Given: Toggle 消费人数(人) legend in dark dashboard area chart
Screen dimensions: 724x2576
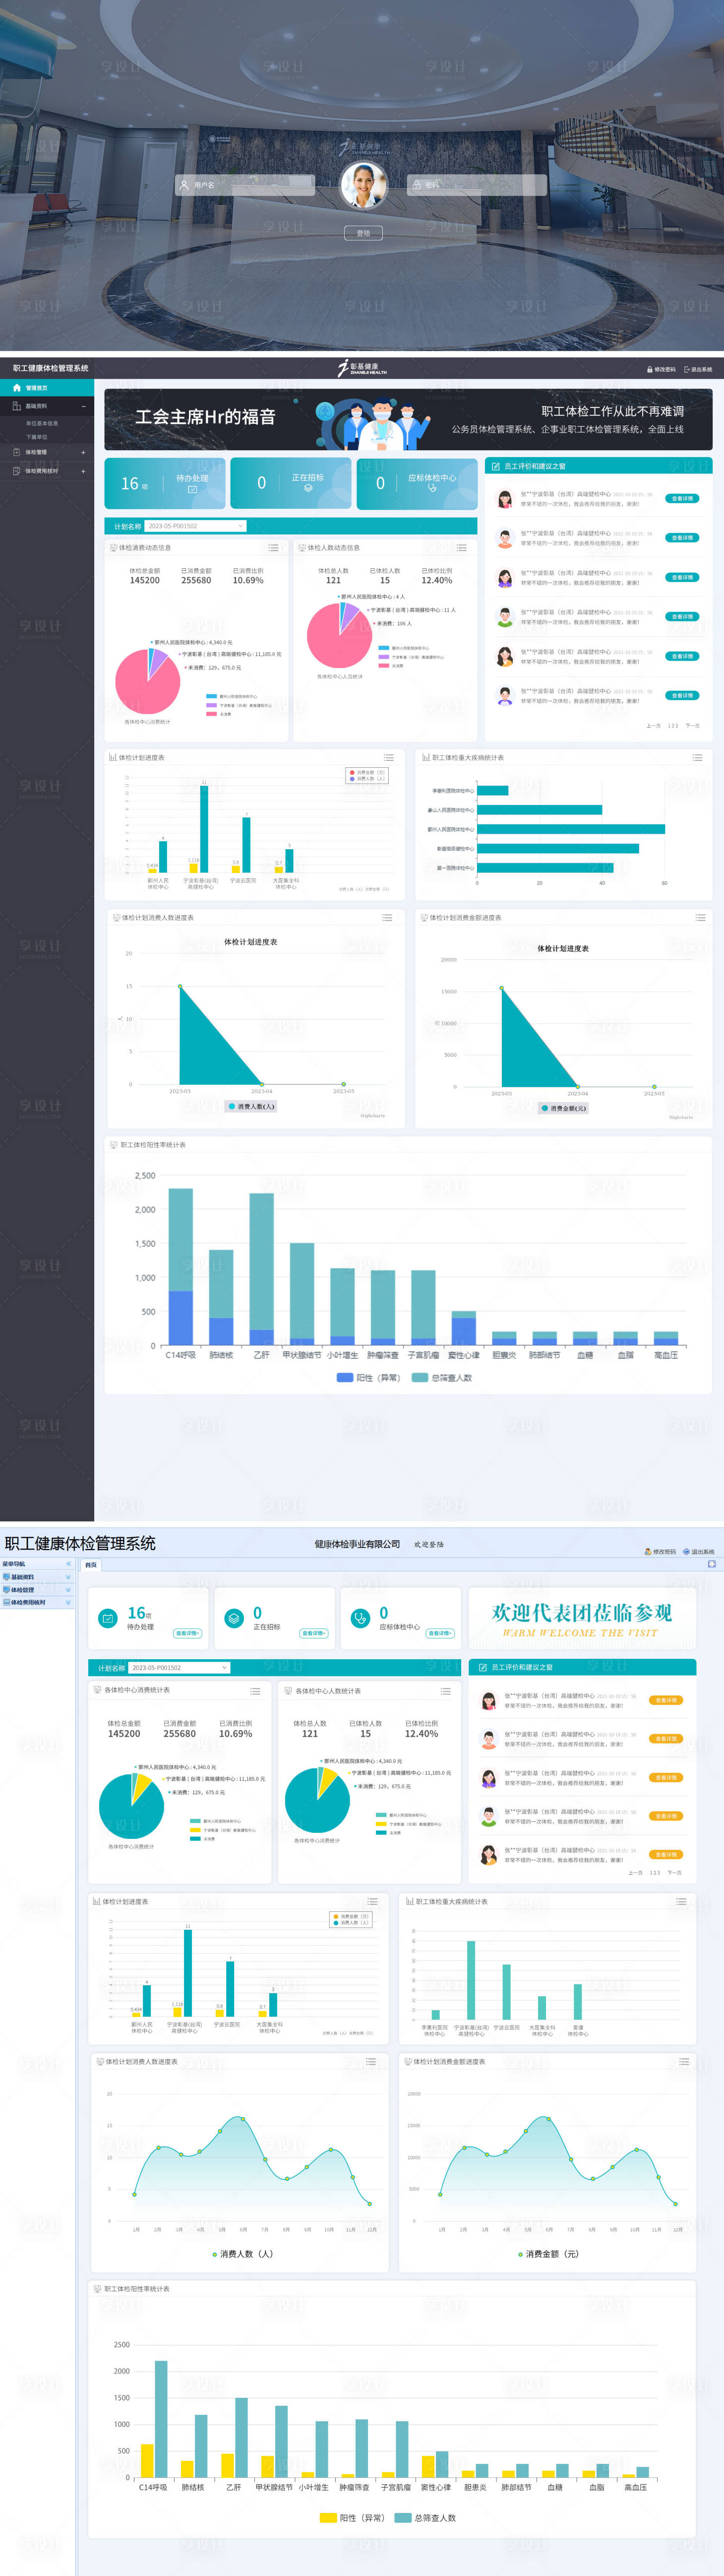Looking at the screenshot, I should coord(251,1106).
